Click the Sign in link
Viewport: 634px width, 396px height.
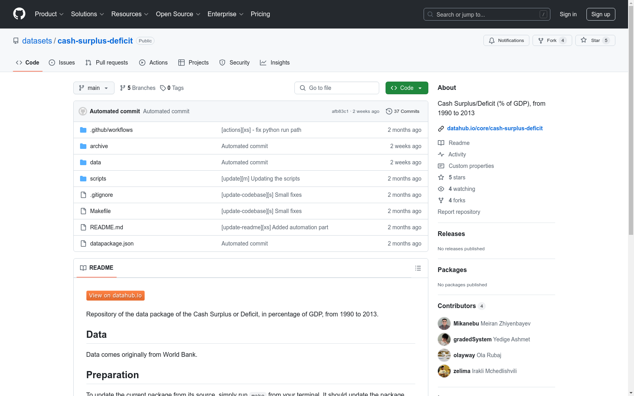click(x=568, y=14)
